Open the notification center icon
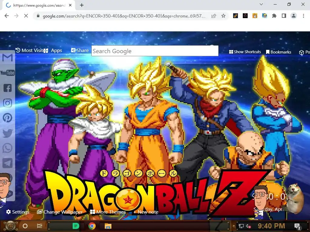The image size is (310, 232). pos(298,226)
